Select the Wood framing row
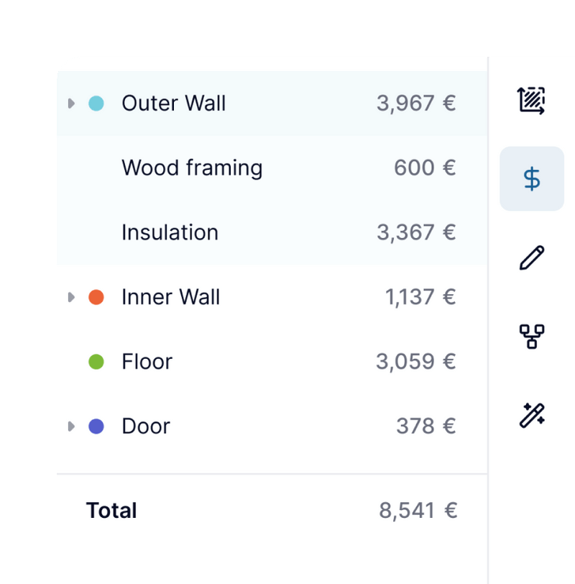This screenshot has height=584, width=575. [x=192, y=168]
